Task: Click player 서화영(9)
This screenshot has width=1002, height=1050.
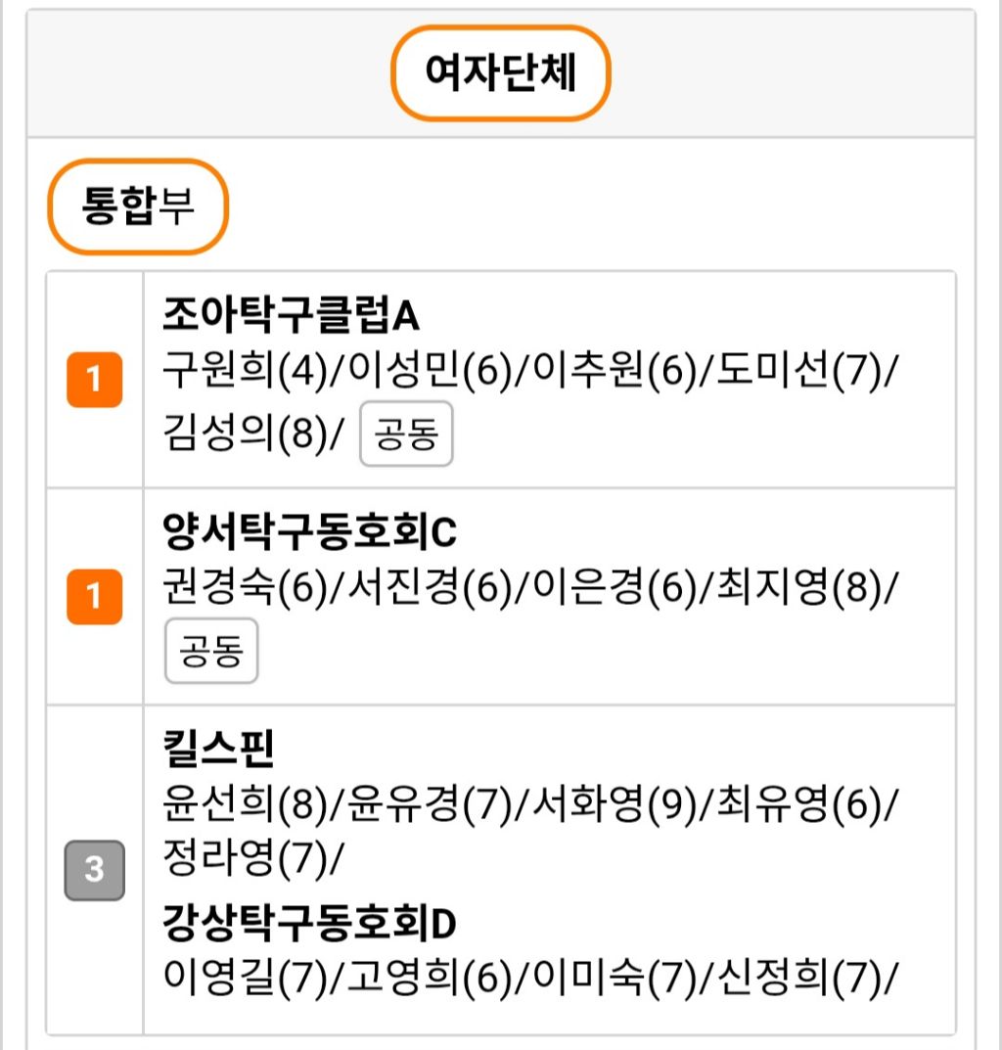Action: (614, 805)
